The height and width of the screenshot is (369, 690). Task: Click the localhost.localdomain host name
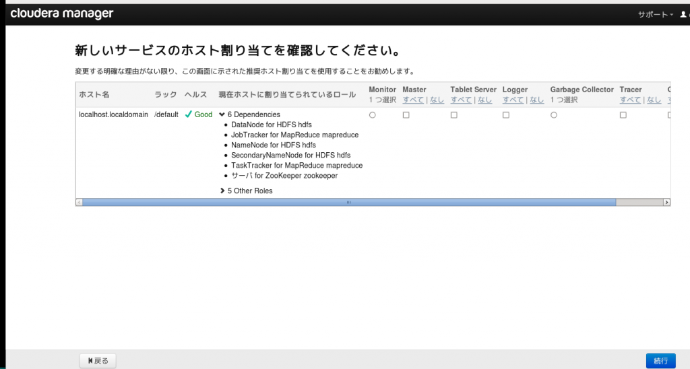tap(113, 114)
